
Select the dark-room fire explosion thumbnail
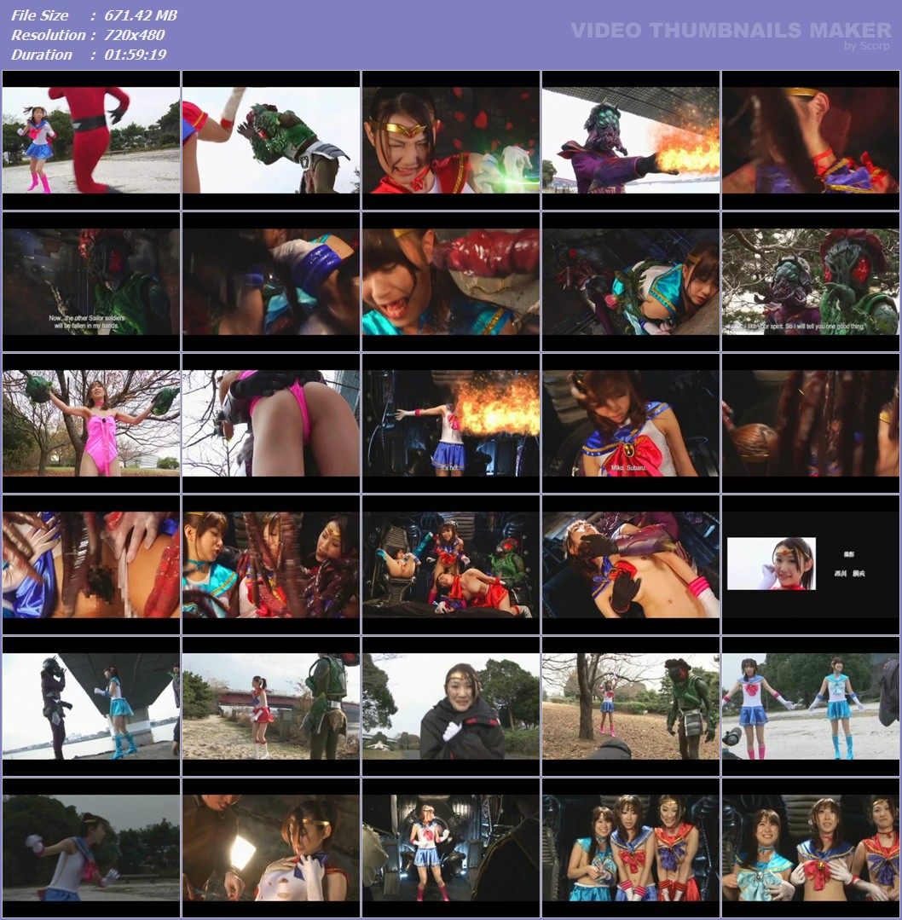click(x=451, y=423)
